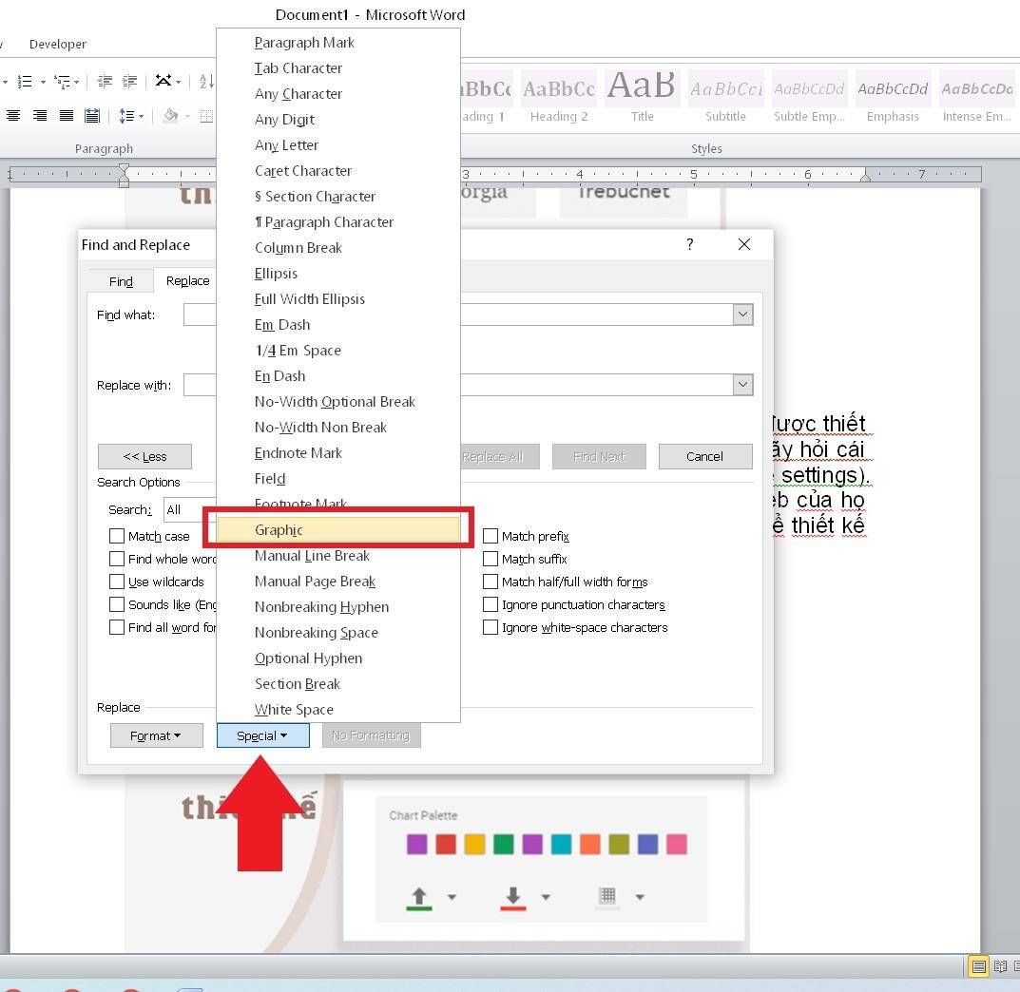Apply the Heading 2 style

[x=559, y=98]
